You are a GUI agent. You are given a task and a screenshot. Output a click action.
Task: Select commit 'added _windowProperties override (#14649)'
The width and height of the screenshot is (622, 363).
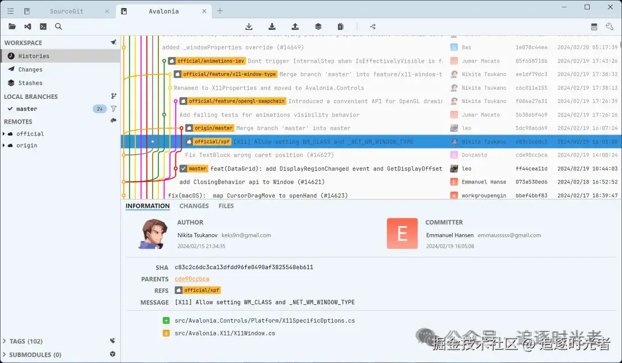tap(371, 48)
